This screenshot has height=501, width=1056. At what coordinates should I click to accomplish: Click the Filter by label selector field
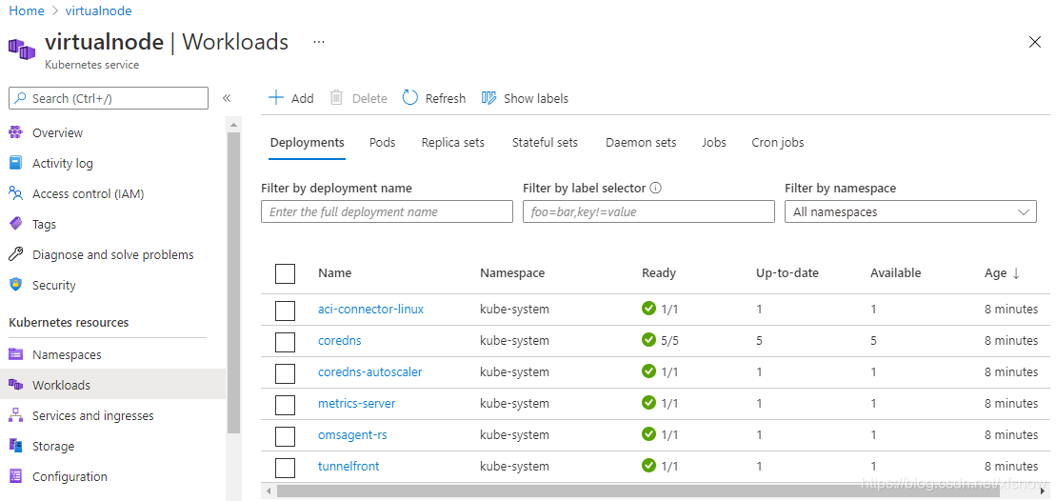pos(648,211)
